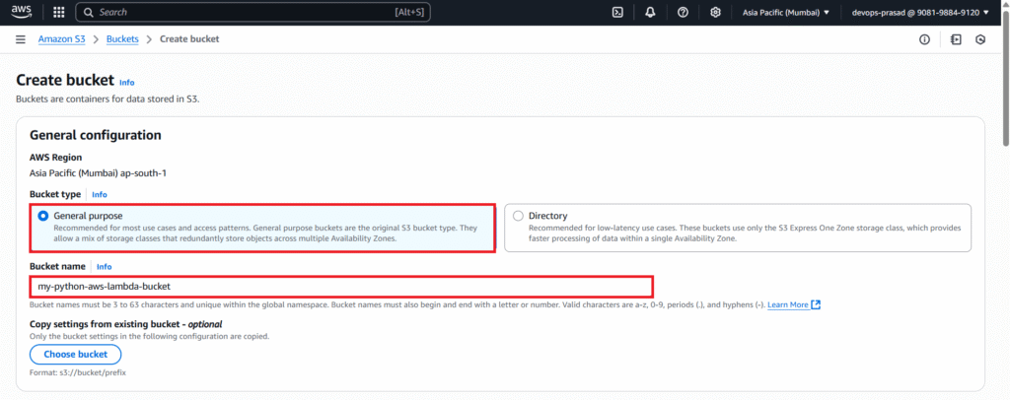Click the external link icon beside Learn More

click(816, 304)
